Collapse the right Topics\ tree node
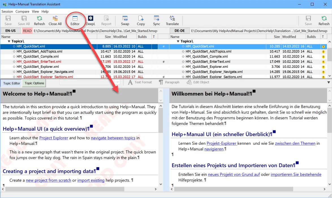Screen dimensions: 332x198 pos(178,41)
